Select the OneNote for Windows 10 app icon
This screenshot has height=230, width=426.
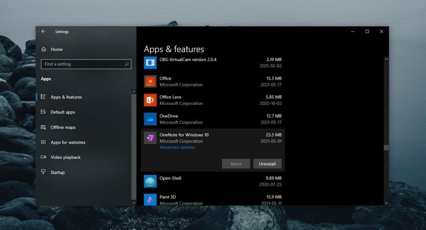click(x=150, y=138)
